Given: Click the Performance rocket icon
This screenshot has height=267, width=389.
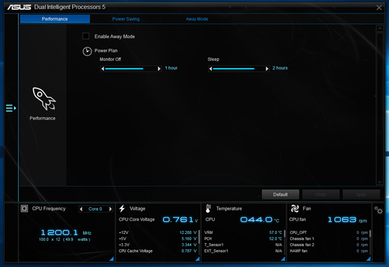Looking at the screenshot, I should tap(44, 99).
